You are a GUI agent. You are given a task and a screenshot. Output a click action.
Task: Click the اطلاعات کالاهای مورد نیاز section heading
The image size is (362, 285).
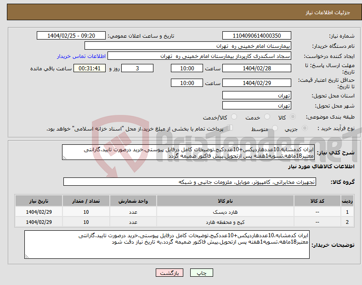[321, 166]
